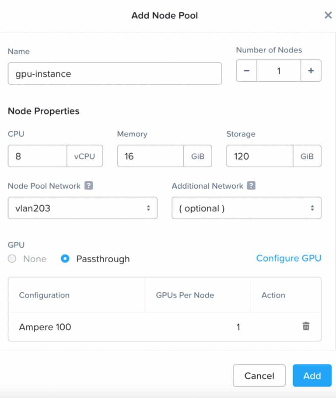Open the Node Pool Network help icon
The image size is (336, 398).
tap(88, 186)
